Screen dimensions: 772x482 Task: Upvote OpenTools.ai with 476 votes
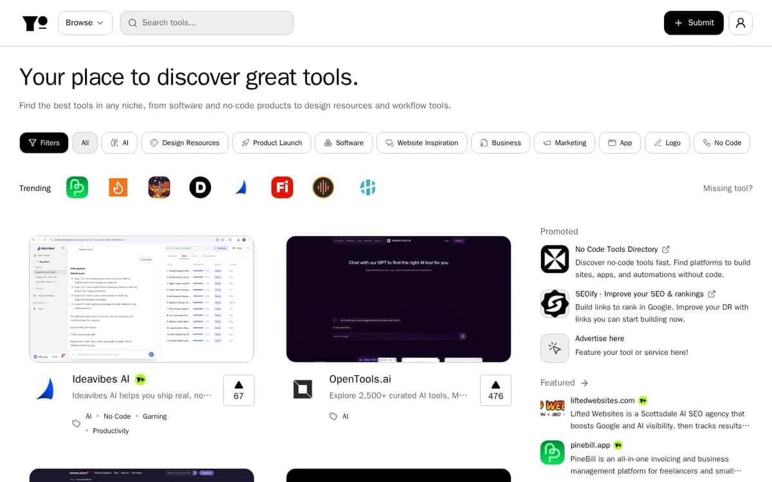coord(495,390)
